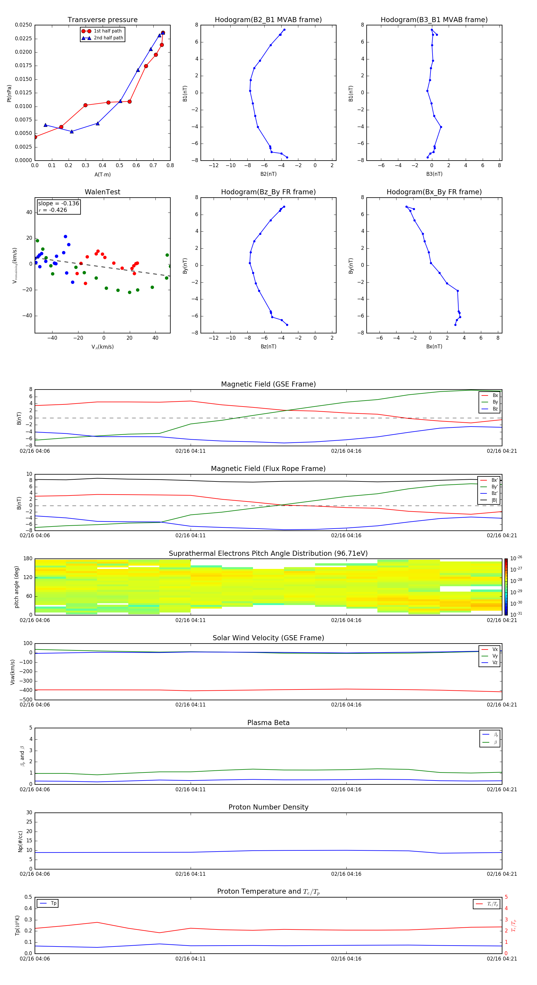Screen dimensions: 537x985
Task: Click the 'Plasma Beta' plot title
Action: pos(268,723)
